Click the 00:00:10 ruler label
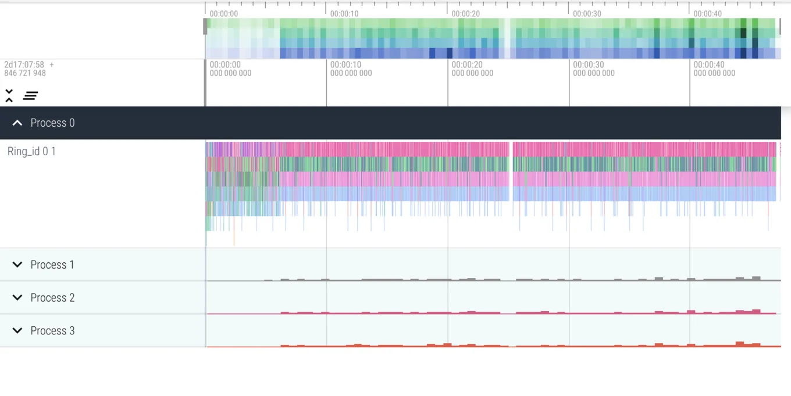Screen dimensions: 791x396 tap(344, 13)
